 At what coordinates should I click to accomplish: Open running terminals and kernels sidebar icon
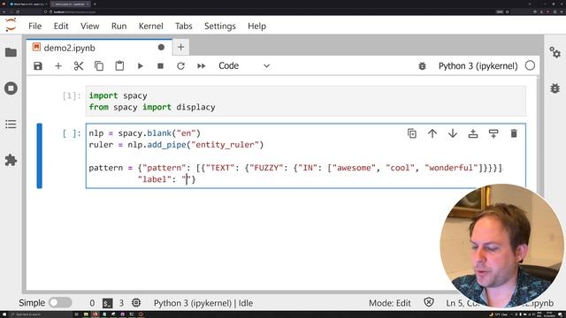tap(11, 88)
